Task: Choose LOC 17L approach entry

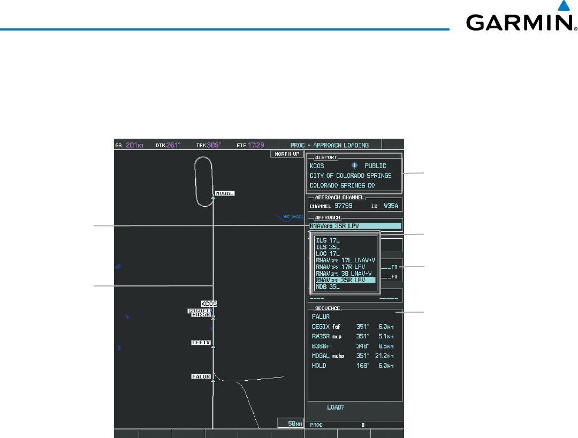Action: 328,254
